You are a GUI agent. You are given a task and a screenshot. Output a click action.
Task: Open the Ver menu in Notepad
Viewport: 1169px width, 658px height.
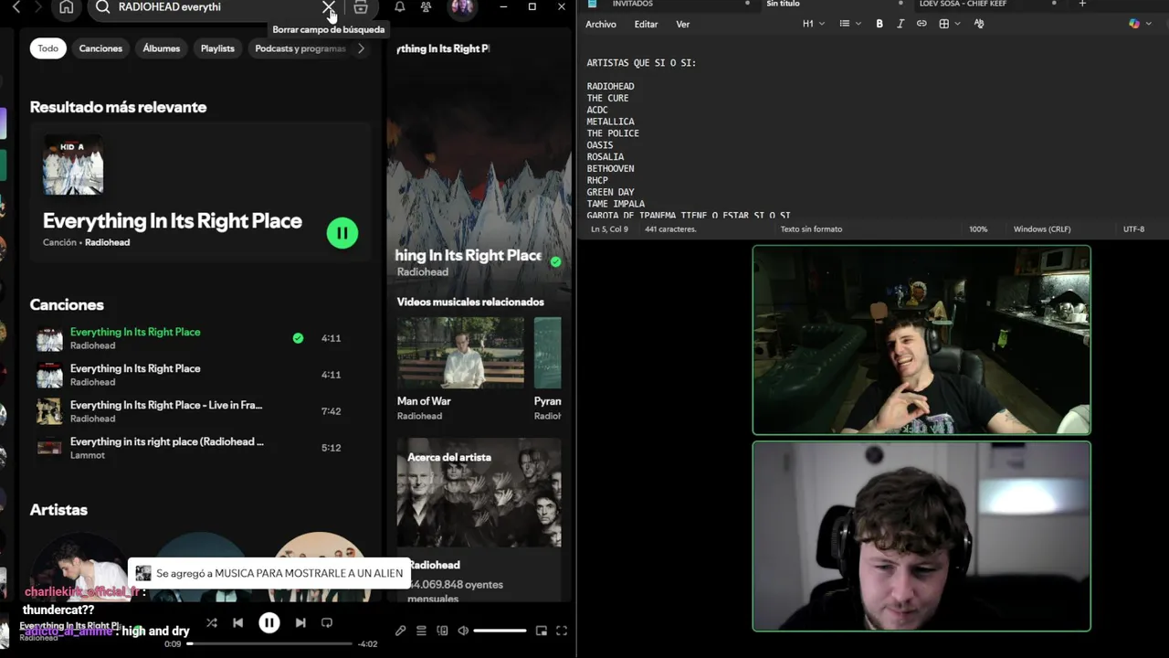683,25
